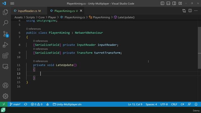The image size is (201, 113).
Task: Open Core breadcrumb segment
Action: [x=41, y=17]
